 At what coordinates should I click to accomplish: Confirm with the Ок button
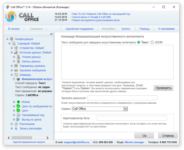(144, 136)
